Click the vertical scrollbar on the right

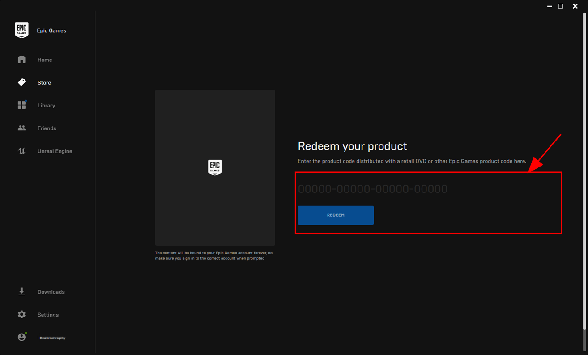(584, 172)
